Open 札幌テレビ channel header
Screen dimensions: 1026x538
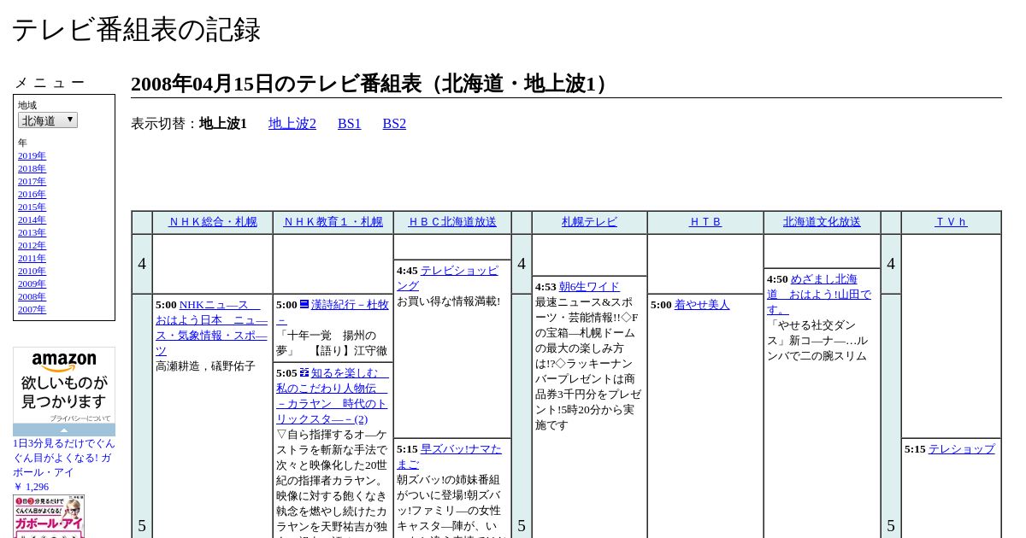click(x=589, y=222)
